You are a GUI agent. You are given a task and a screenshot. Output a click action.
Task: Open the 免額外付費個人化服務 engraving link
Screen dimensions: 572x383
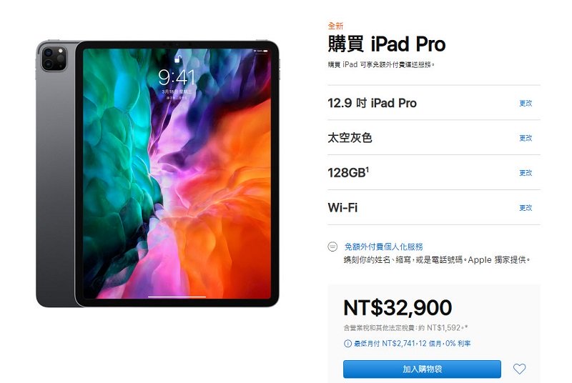point(383,247)
